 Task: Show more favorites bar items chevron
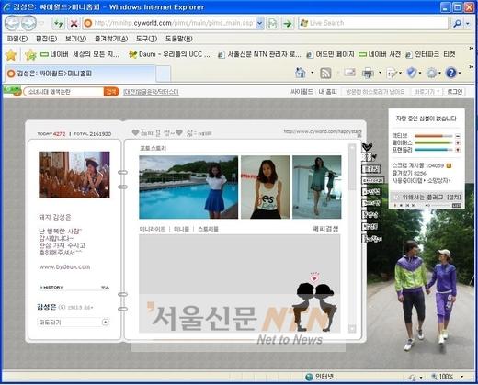pyautogui.click(x=472, y=48)
